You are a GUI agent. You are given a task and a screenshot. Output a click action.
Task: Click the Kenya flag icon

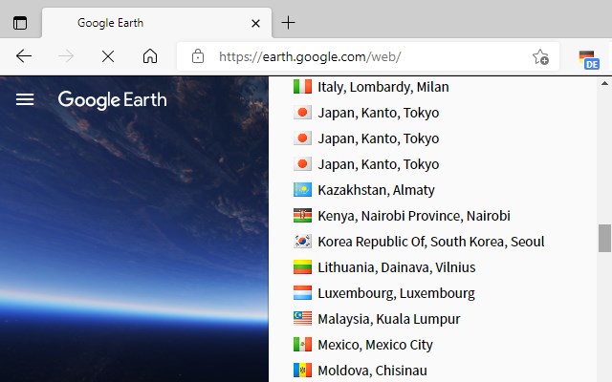coord(302,216)
